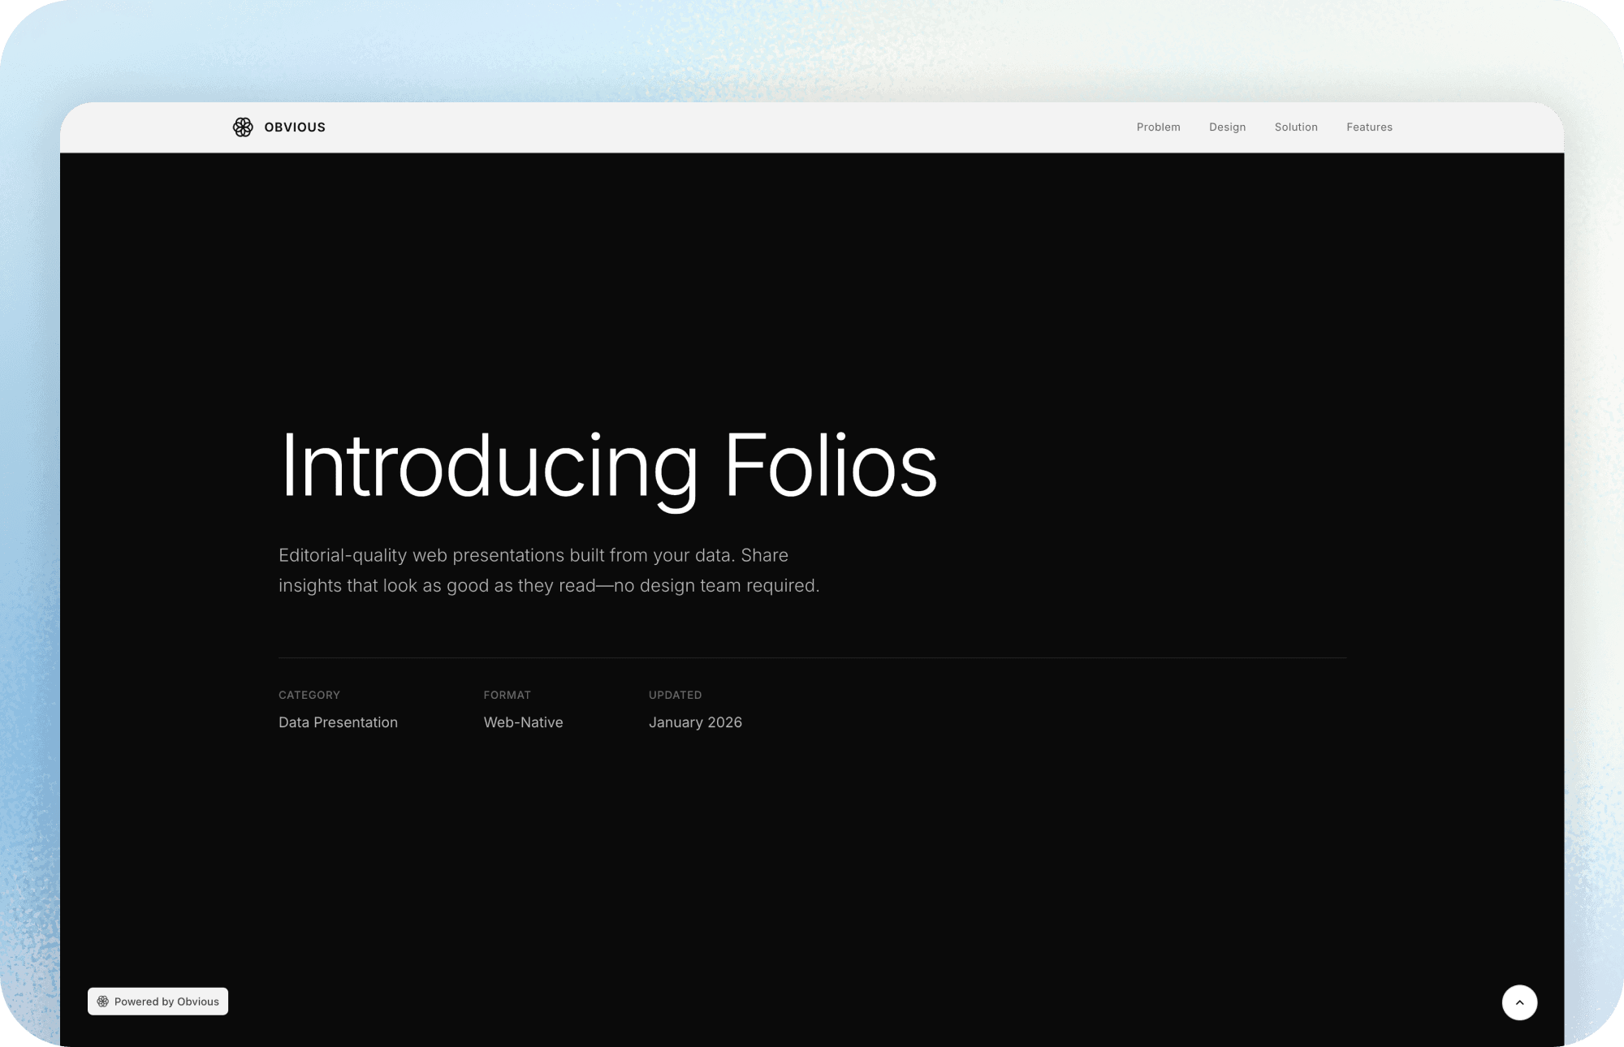Viewport: 1624px width, 1047px height.
Task: Click the word Folios in the headline
Action: [830, 466]
